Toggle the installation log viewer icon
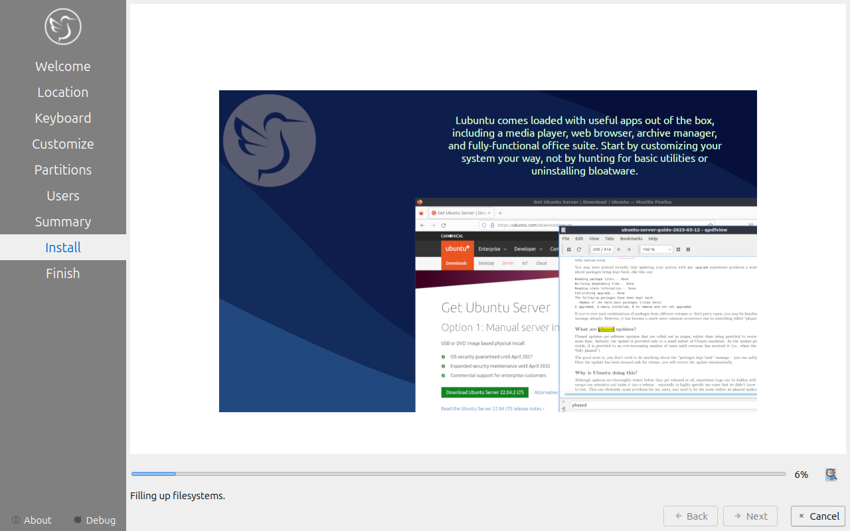 pos(831,475)
